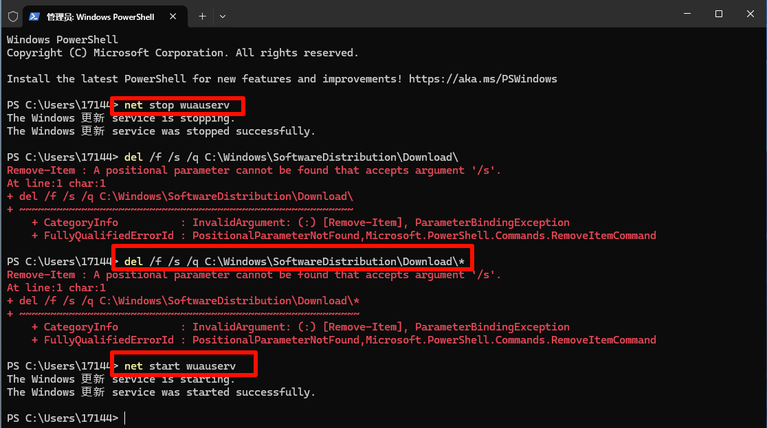This screenshot has width=767, height=428.
Task: Click the Copyright (C) Microsoft Corporation line
Action: click(x=182, y=53)
